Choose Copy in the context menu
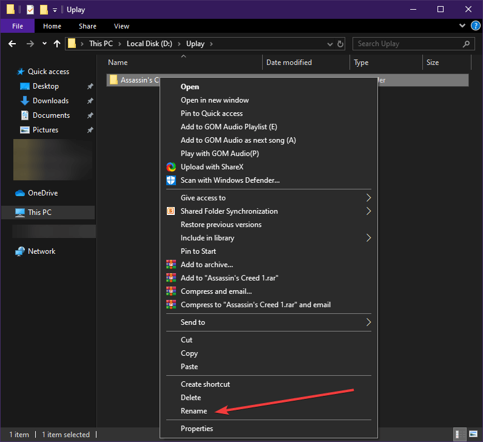 click(189, 353)
